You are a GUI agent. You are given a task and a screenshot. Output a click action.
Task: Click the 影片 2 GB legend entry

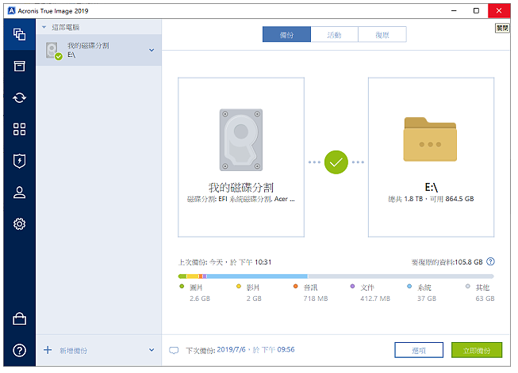click(x=249, y=293)
